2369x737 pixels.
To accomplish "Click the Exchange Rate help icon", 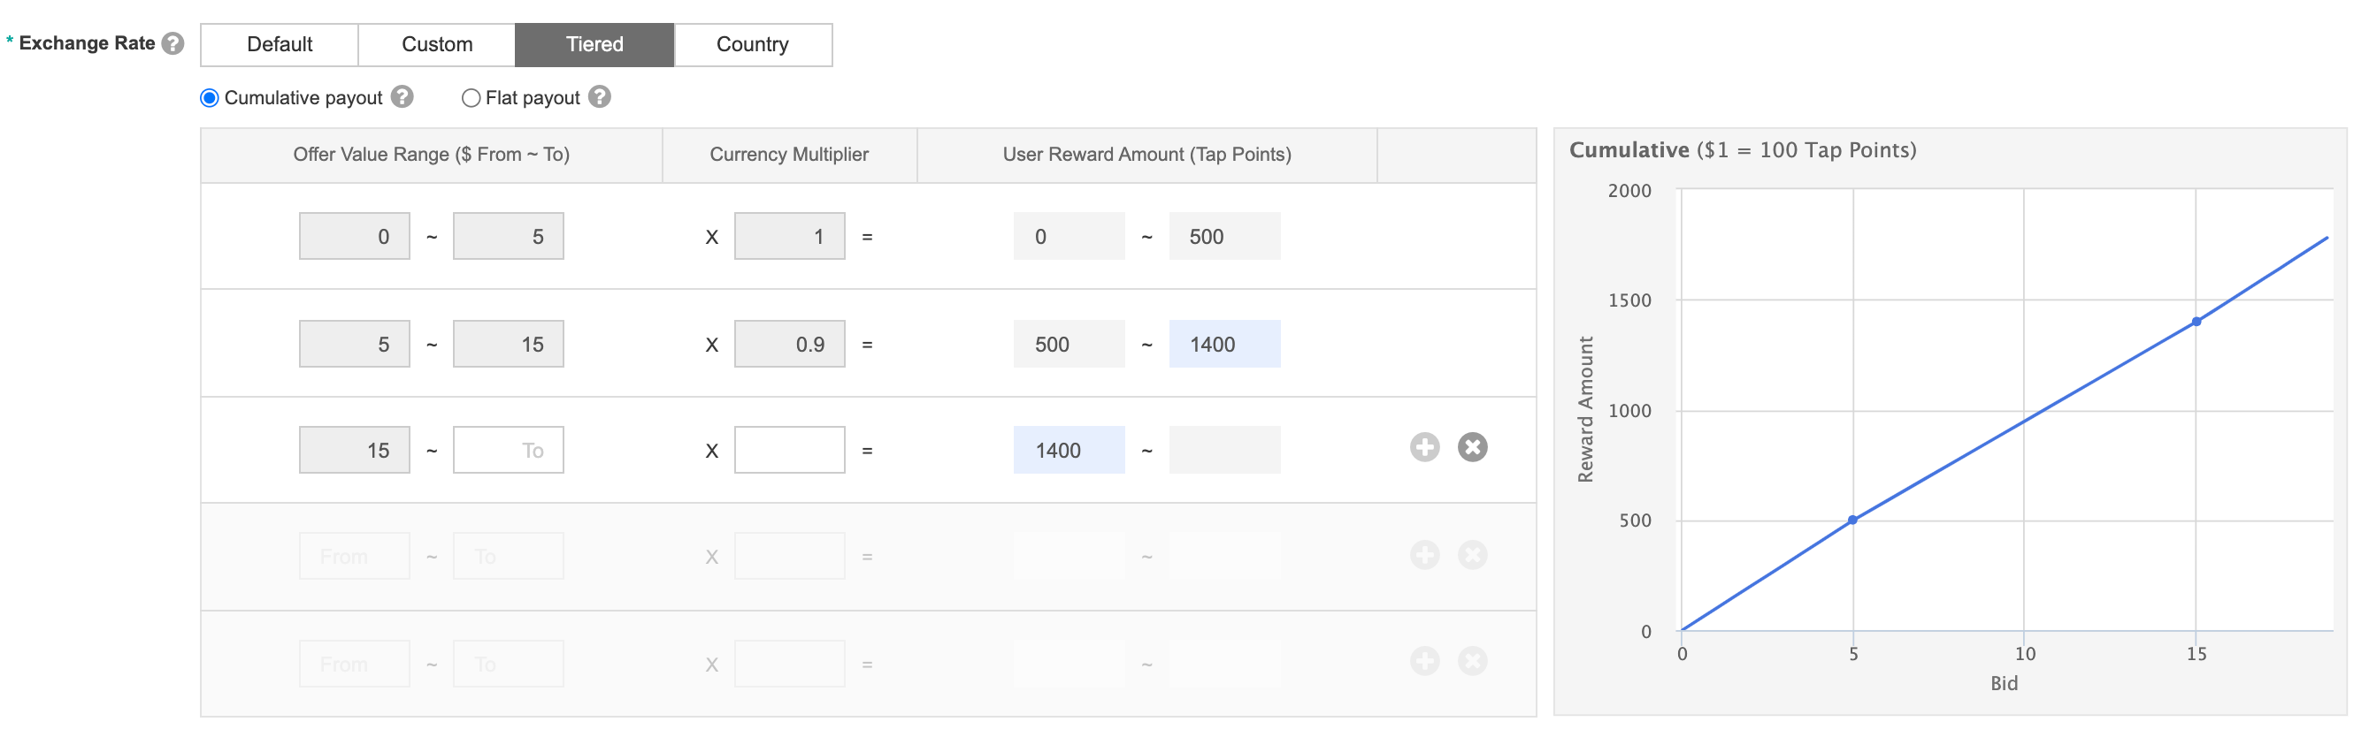I will point(172,43).
